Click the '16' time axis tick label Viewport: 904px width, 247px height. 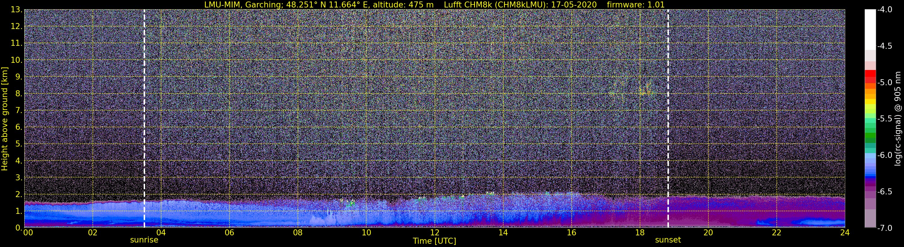coord(571,233)
